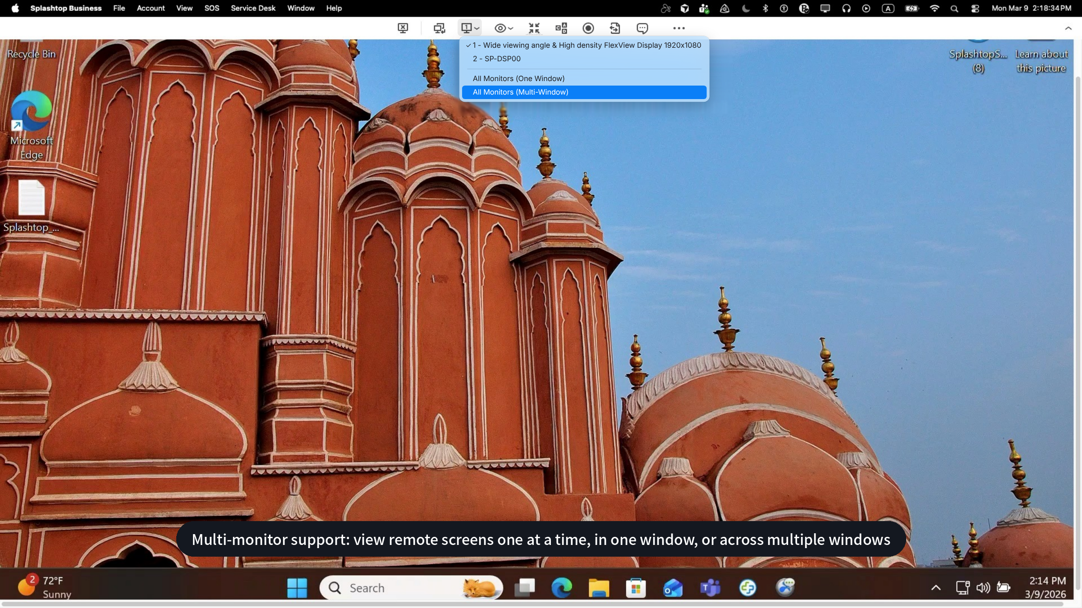Select monitor 2 - SP-DSP00
Screen dimensions: 1082x608
point(584,59)
